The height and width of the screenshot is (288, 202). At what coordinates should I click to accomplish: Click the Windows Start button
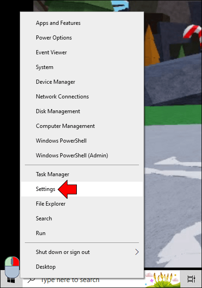[x=11, y=280]
